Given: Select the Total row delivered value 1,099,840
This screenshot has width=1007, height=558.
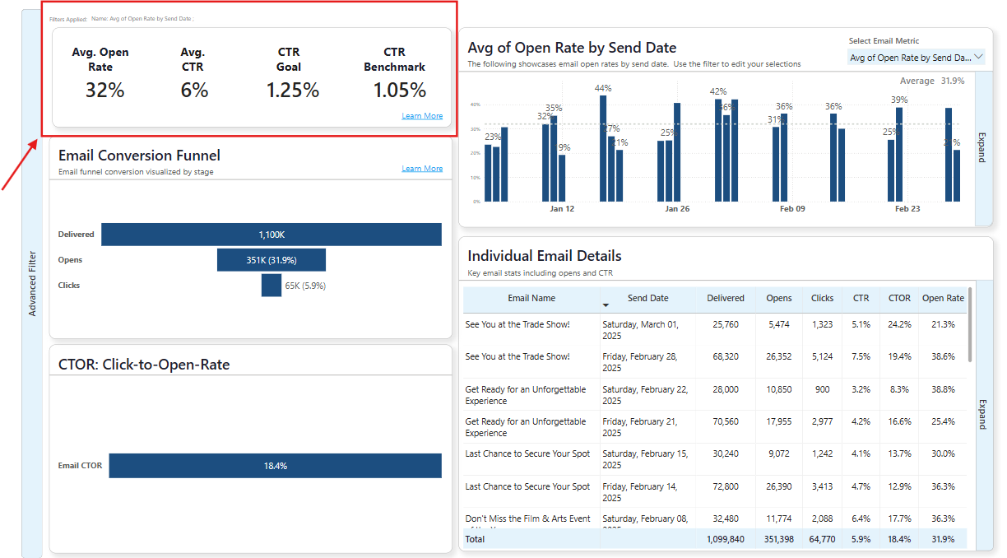Looking at the screenshot, I should pos(725,539).
